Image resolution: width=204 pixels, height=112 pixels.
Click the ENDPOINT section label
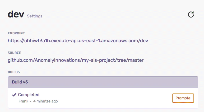pos(16,33)
